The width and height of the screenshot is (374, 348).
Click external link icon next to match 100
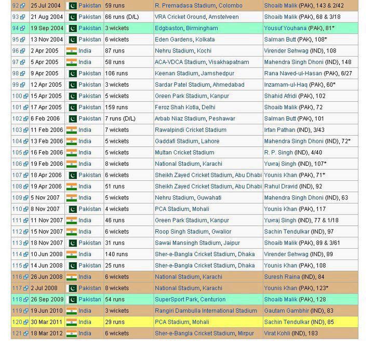(26, 96)
